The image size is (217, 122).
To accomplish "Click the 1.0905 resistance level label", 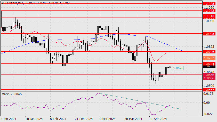I will click(209, 34).
